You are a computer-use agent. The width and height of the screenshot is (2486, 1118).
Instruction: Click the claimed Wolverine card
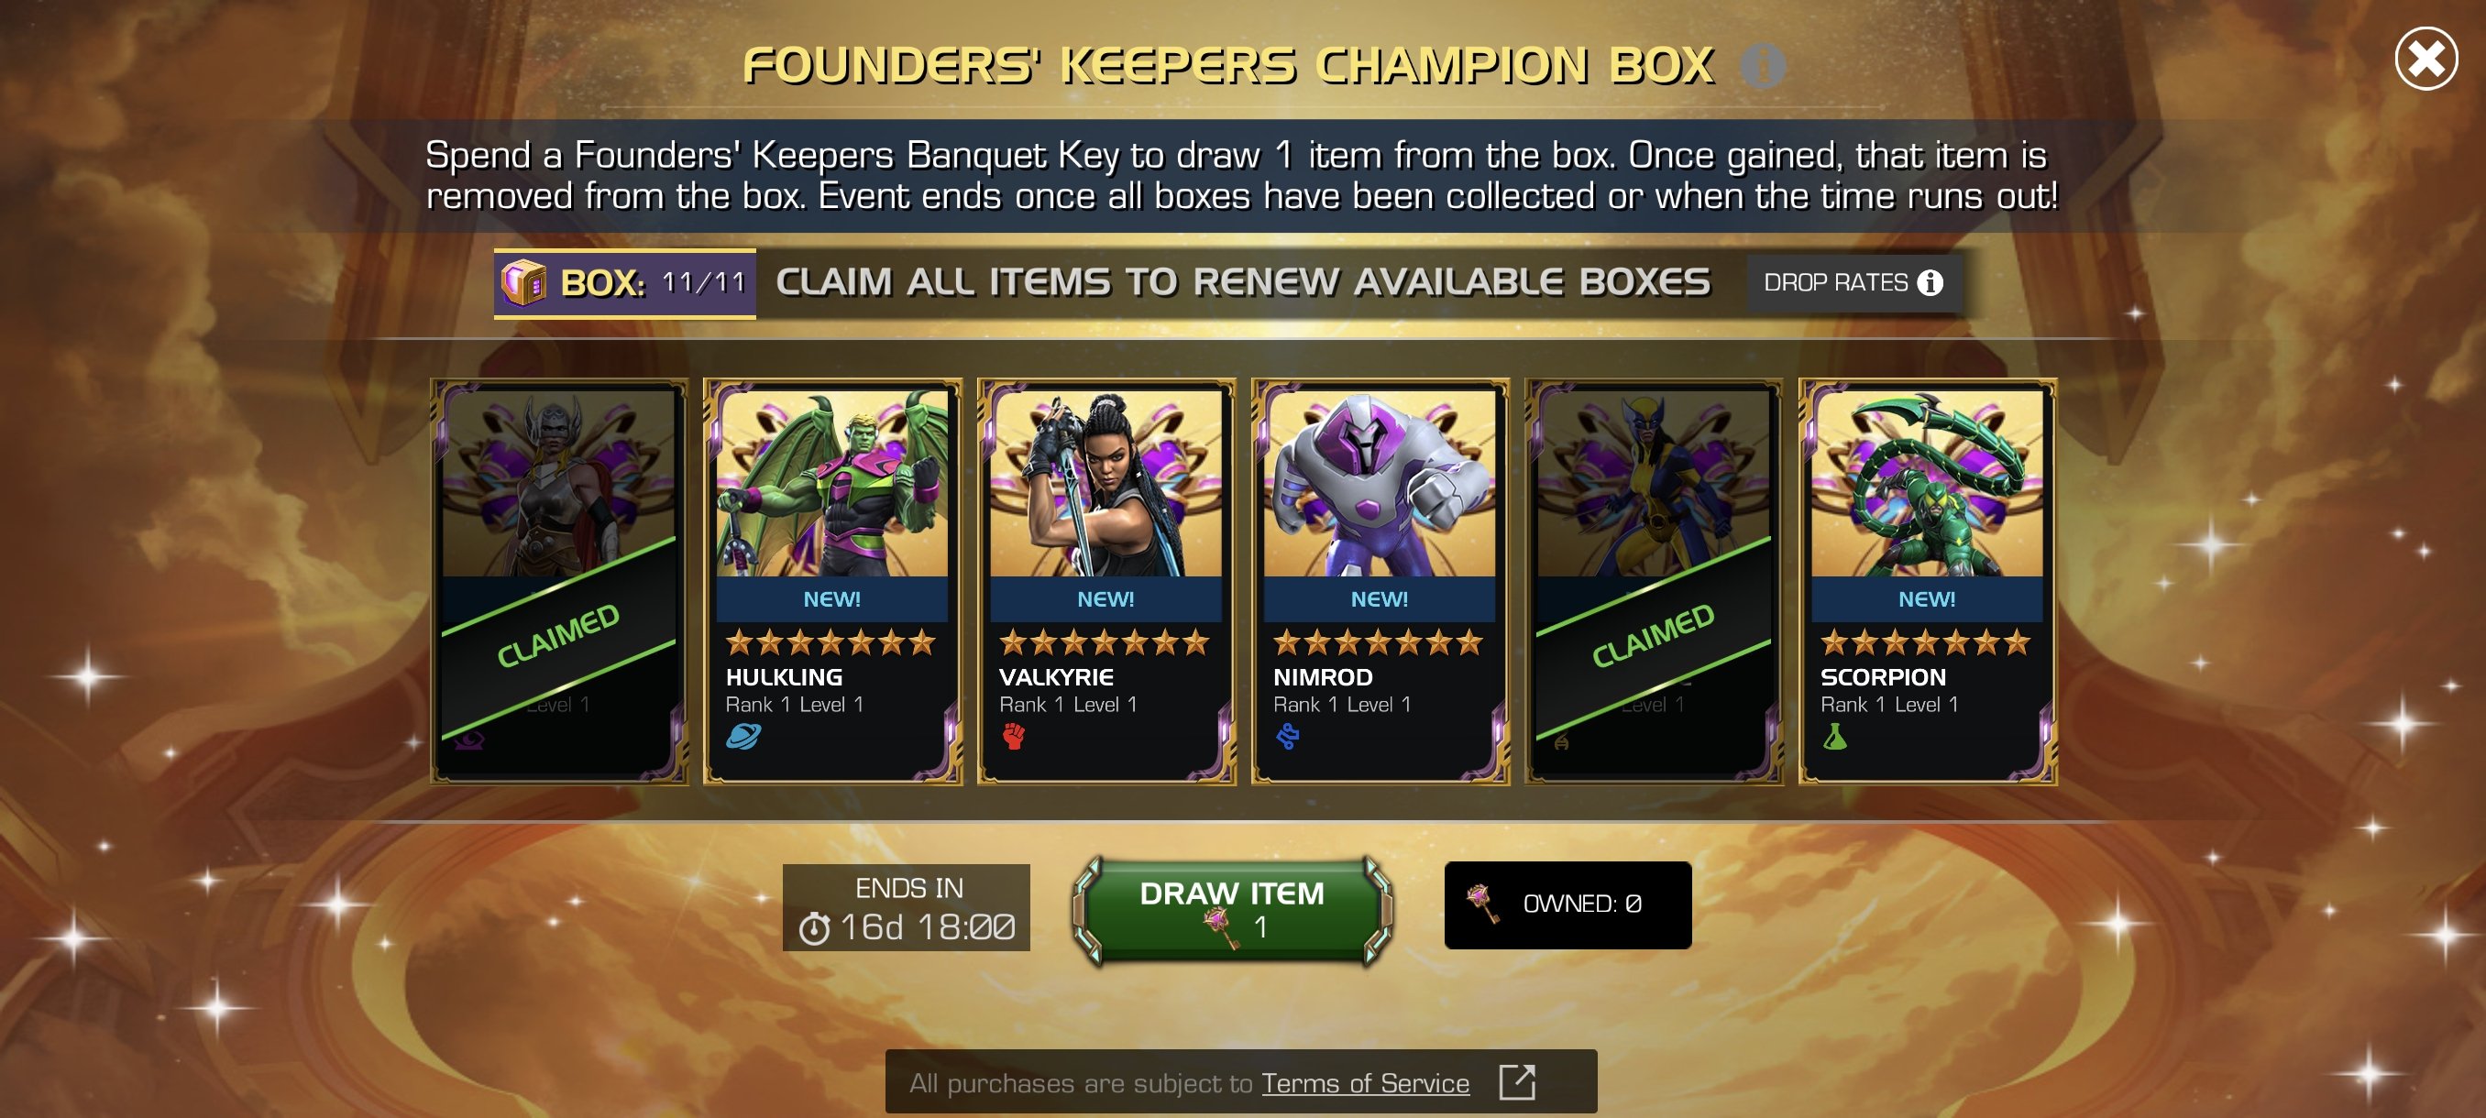1653,582
